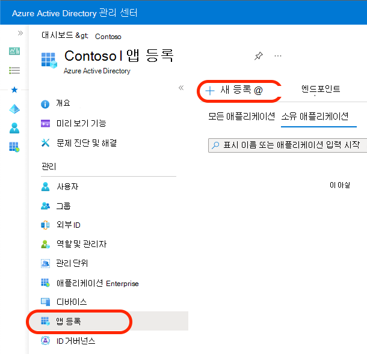Pin this blade using the pin icon
Viewport: 367px width, 354px height.
click(259, 56)
